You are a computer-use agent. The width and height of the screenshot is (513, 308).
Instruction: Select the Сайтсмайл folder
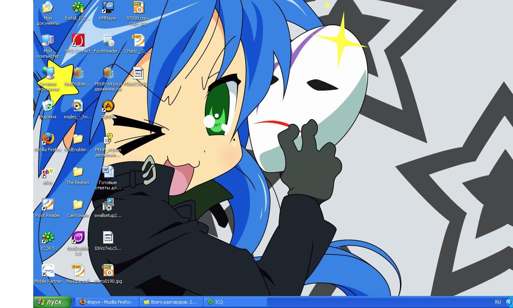[x=78, y=205]
